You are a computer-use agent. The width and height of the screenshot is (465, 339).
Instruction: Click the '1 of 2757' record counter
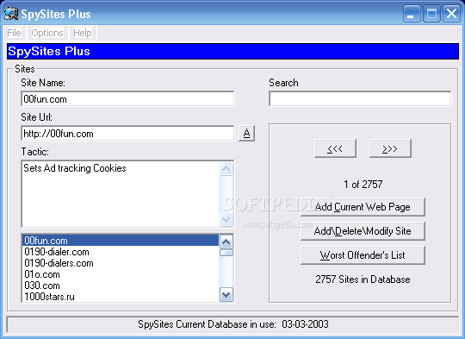coord(363,185)
